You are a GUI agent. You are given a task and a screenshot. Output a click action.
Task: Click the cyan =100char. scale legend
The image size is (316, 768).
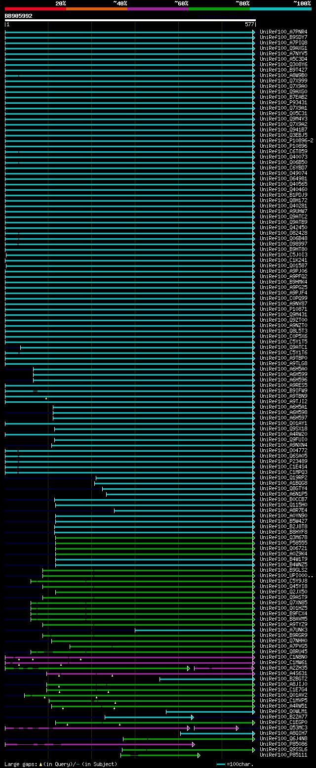tap(235, 765)
